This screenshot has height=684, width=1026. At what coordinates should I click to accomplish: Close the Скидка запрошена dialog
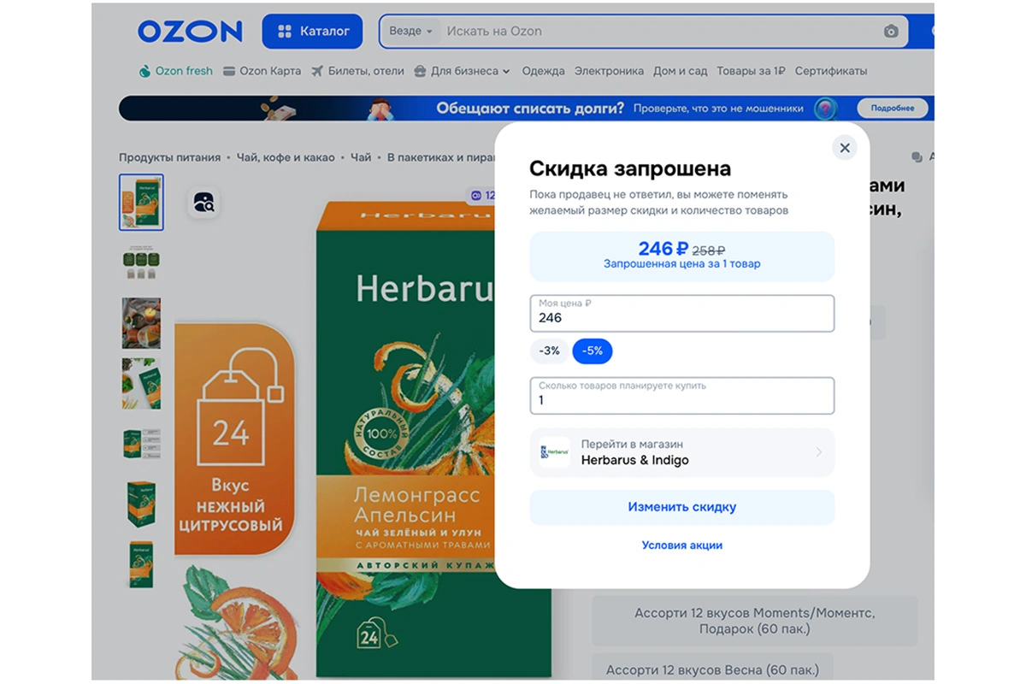pos(845,148)
